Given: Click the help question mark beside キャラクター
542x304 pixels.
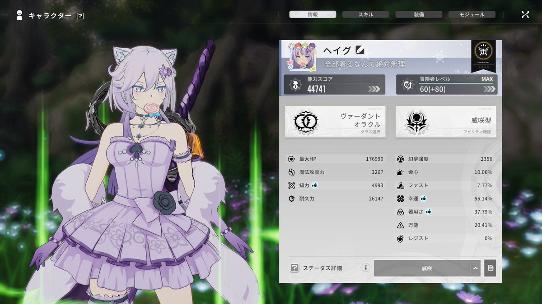Looking at the screenshot, I should point(80,16).
